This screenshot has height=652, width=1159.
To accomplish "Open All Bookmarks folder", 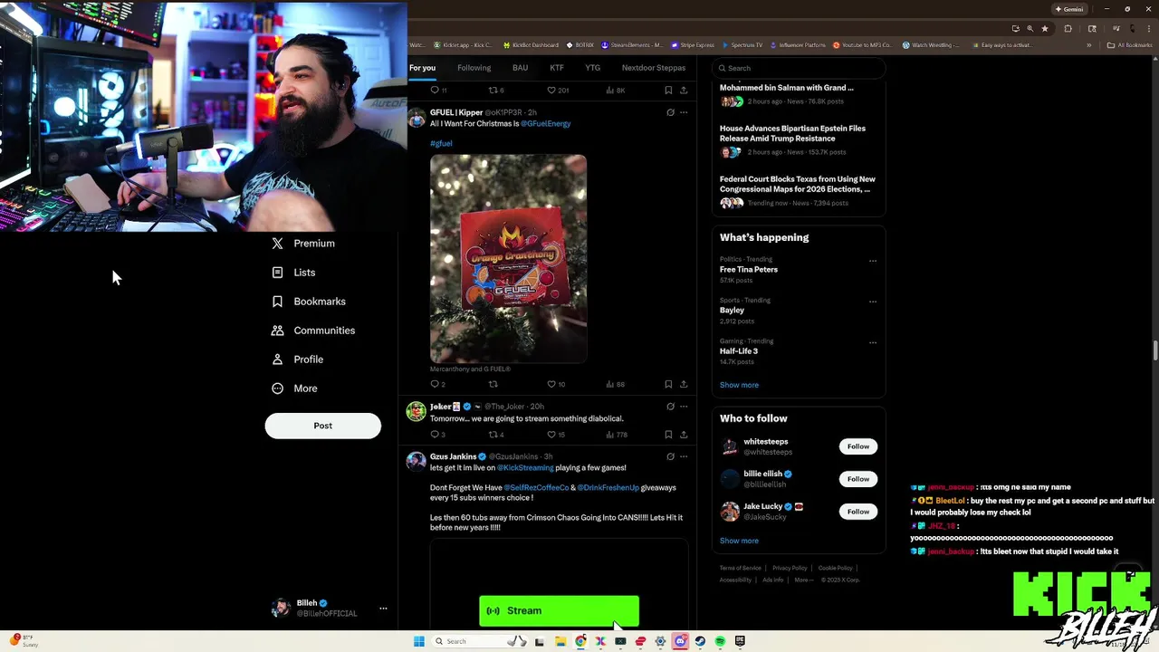I will (1129, 45).
